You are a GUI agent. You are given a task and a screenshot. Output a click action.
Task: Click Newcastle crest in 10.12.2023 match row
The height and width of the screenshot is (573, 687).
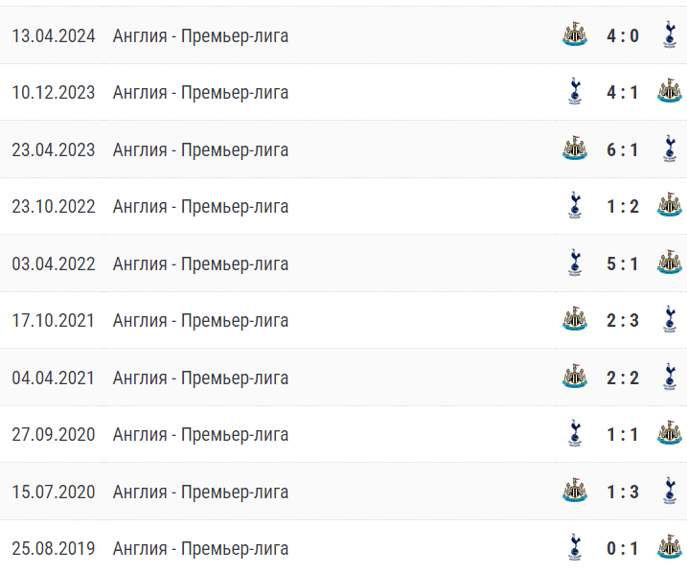pos(669,91)
